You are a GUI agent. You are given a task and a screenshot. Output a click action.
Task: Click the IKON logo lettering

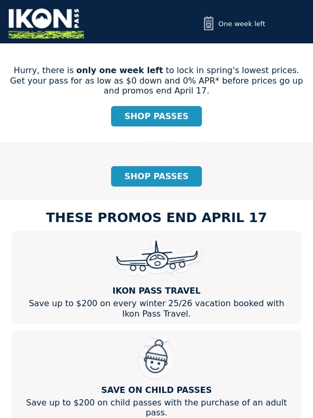[39, 19]
